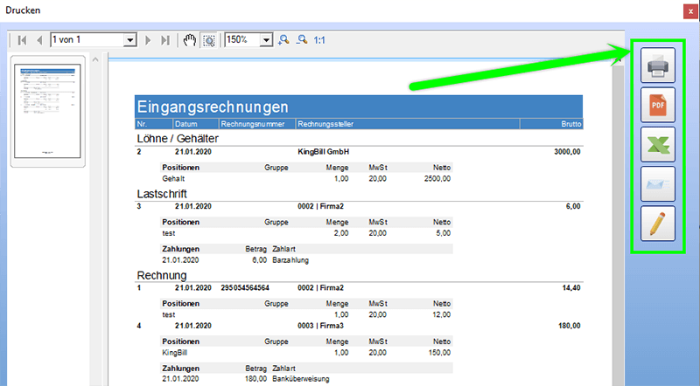
Task: Click the thumbnail panel scroll-up arrow
Action: 95,59
